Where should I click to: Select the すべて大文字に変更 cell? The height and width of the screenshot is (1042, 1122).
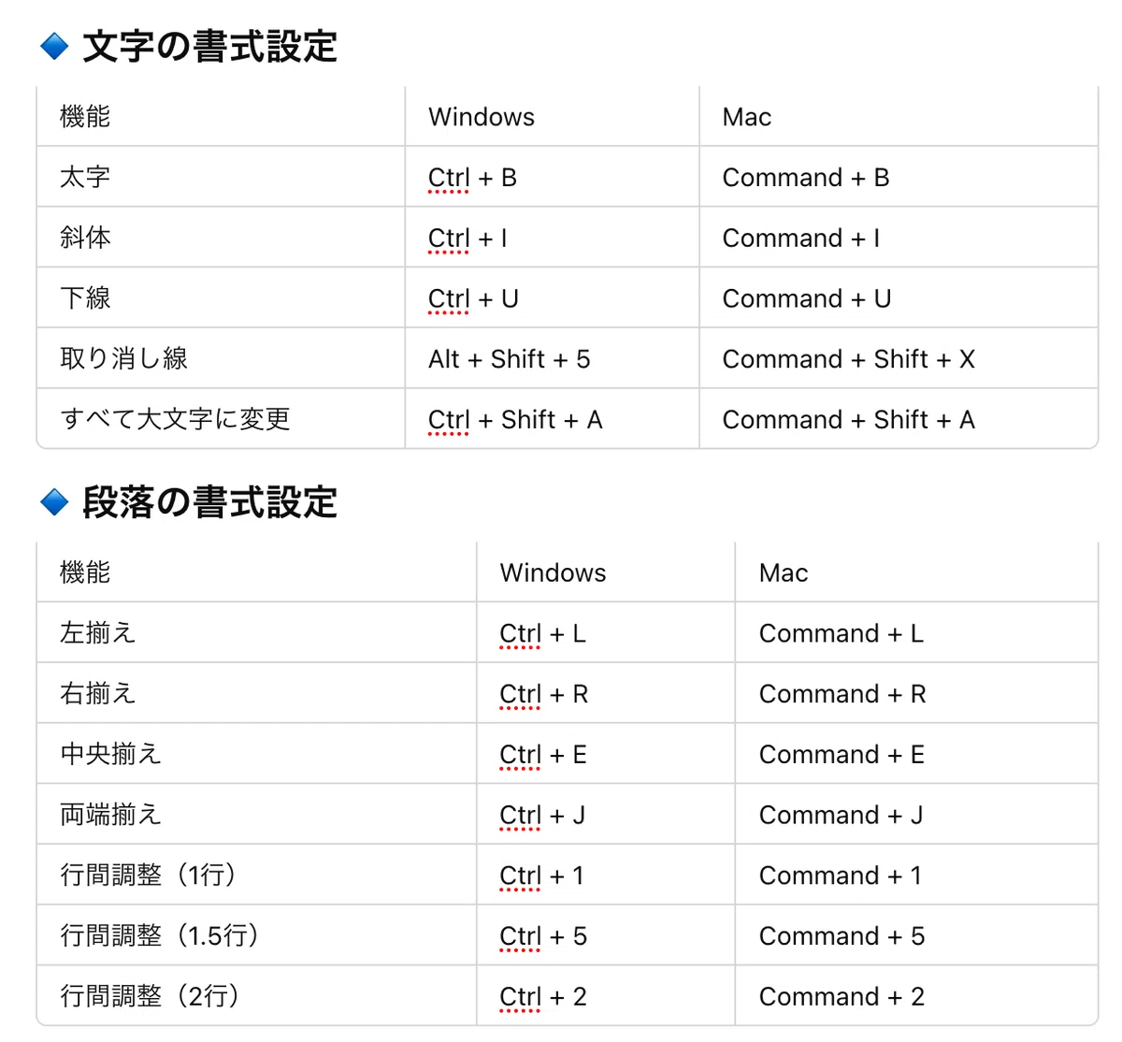pos(221,419)
